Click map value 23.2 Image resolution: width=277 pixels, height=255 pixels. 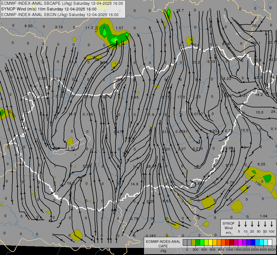196,62
